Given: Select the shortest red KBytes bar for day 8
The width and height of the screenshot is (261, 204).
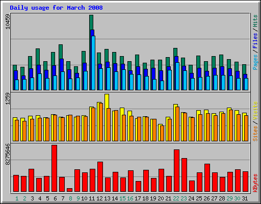Looking at the screenshot, I should (x=70, y=190).
